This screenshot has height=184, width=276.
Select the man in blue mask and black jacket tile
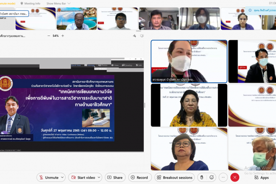point(252,61)
